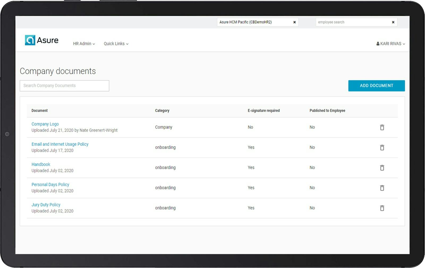Screen dimensions: 425x268
Task: Delete the Email and Internet Usage Policy
Action: (x=382, y=148)
